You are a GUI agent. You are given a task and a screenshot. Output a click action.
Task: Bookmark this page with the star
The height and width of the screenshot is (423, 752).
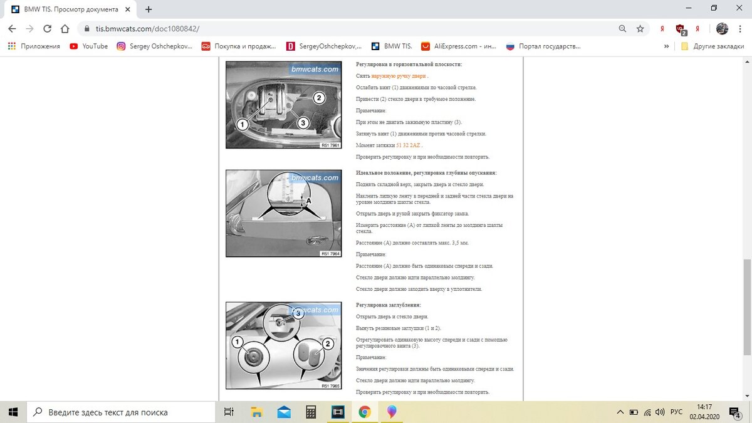coord(640,29)
